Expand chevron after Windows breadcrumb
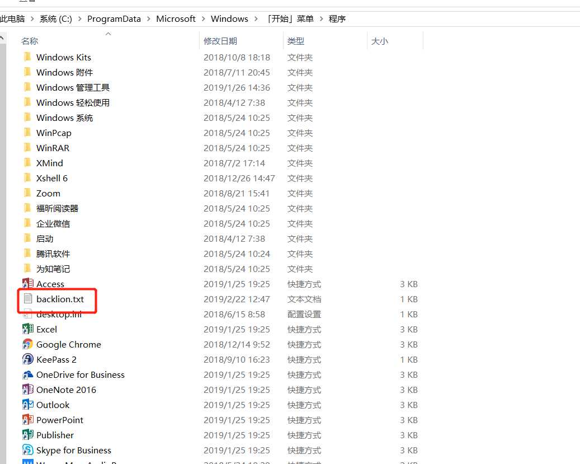 tap(256, 18)
